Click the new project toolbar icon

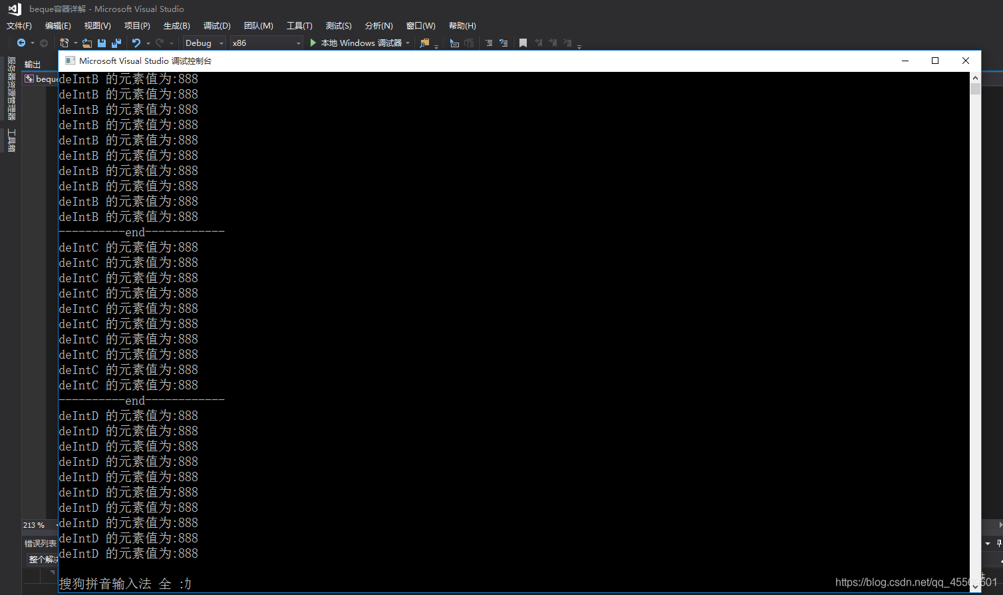pos(65,43)
